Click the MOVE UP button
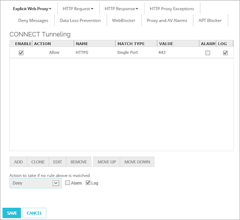 107,162
